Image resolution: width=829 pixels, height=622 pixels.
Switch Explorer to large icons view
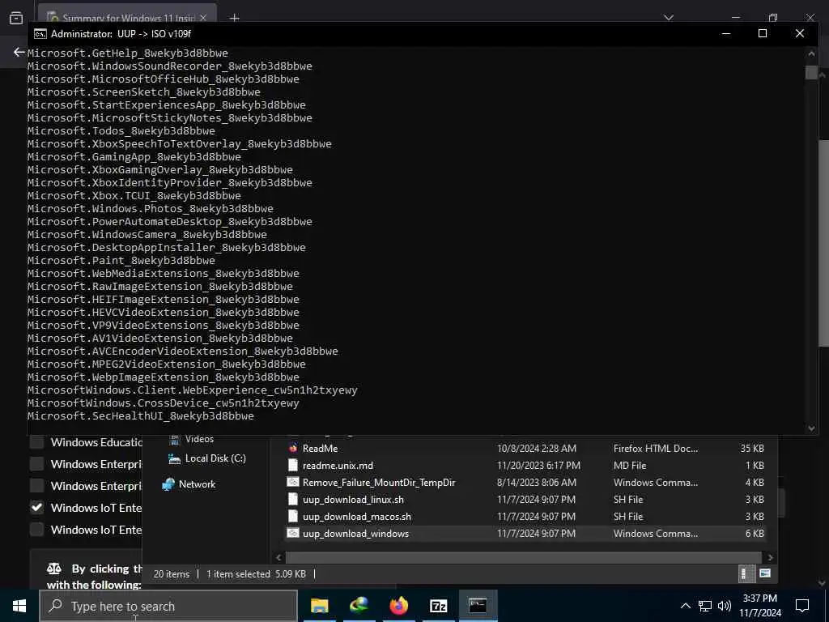tap(764, 573)
